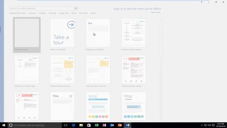Search Event templates suggestion
The height and width of the screenshot is (128, 227).
click(x=74, y=13)
